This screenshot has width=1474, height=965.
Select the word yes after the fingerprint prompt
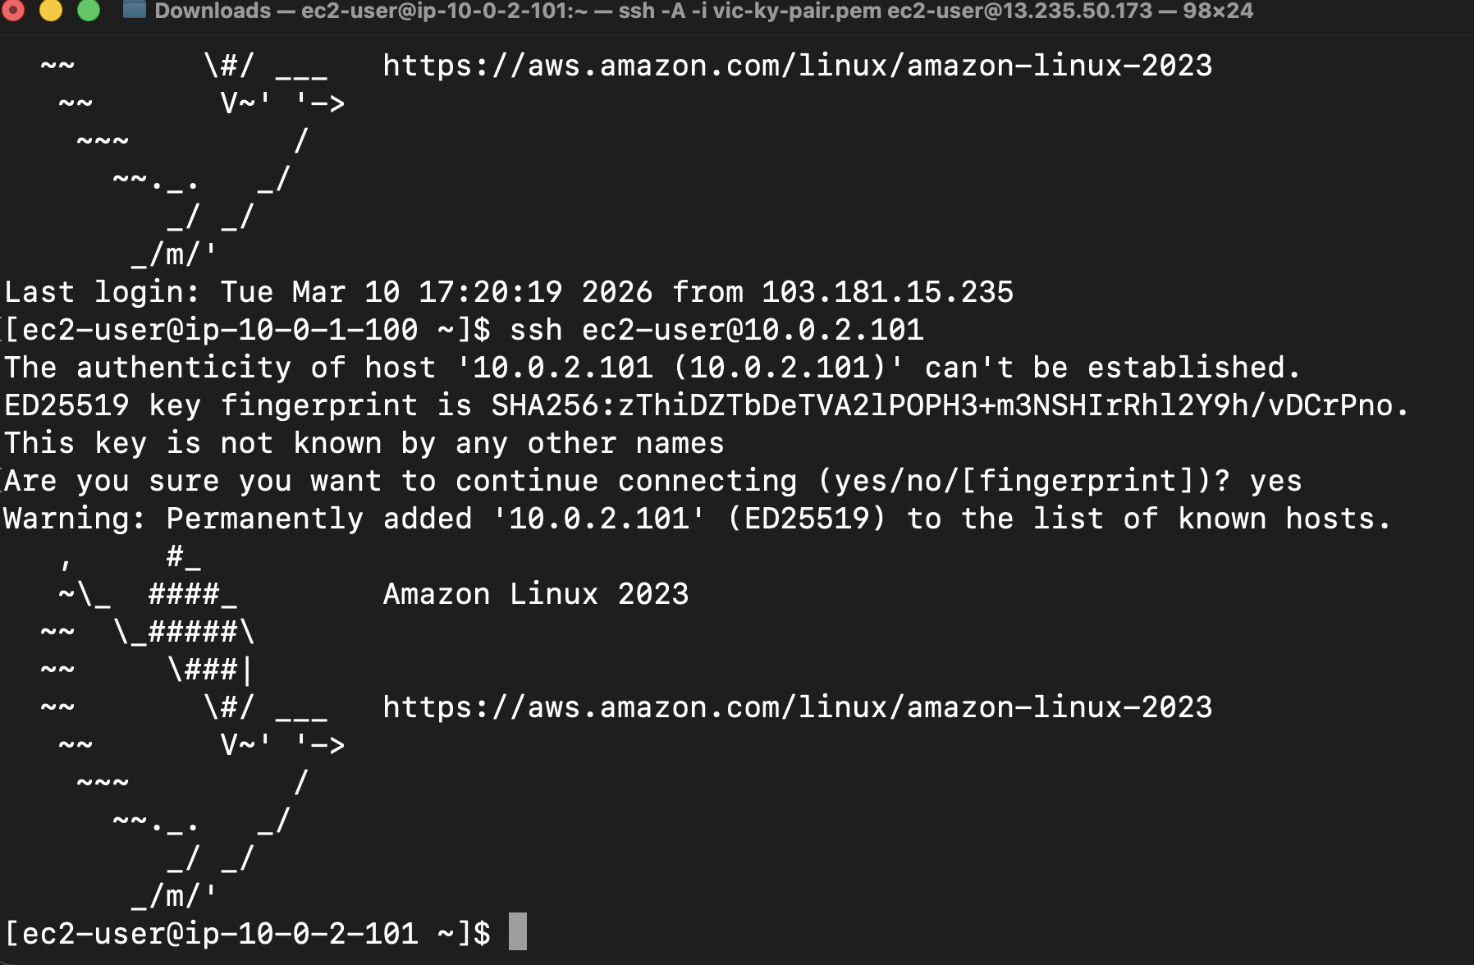click(x=1277, y=480)
